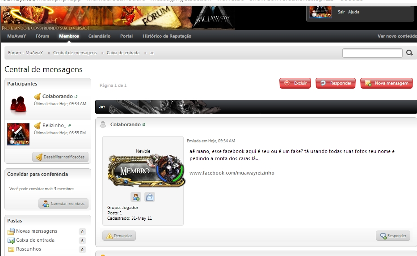Click the send message envelope icon in profile card

[x=150, y=196]
